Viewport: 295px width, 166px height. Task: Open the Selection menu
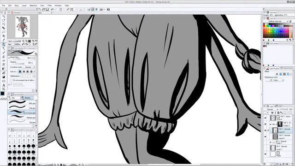pos(33,6)
